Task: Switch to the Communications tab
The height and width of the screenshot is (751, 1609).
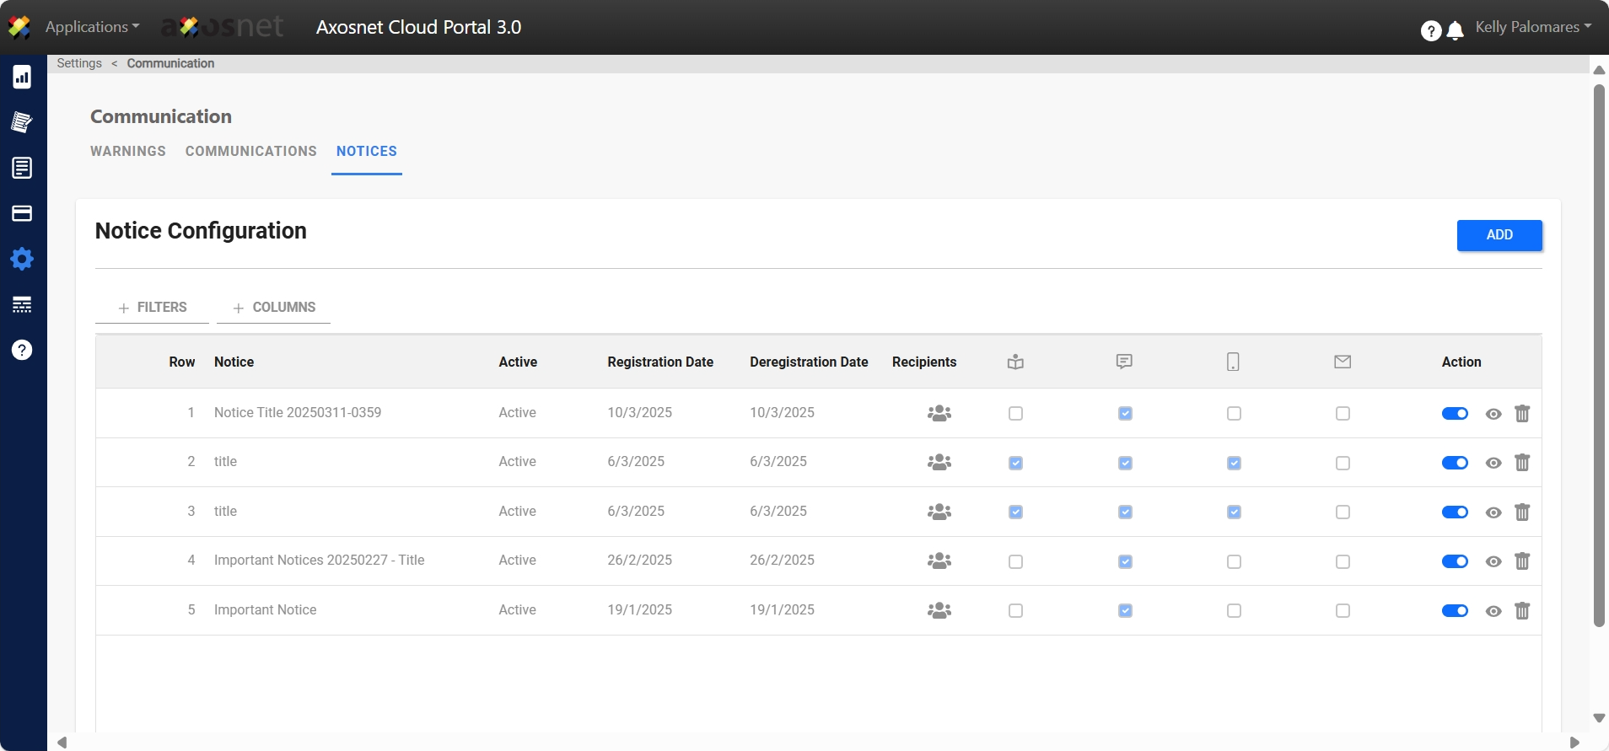Action: pyautogui.click(x=250, y=152)
